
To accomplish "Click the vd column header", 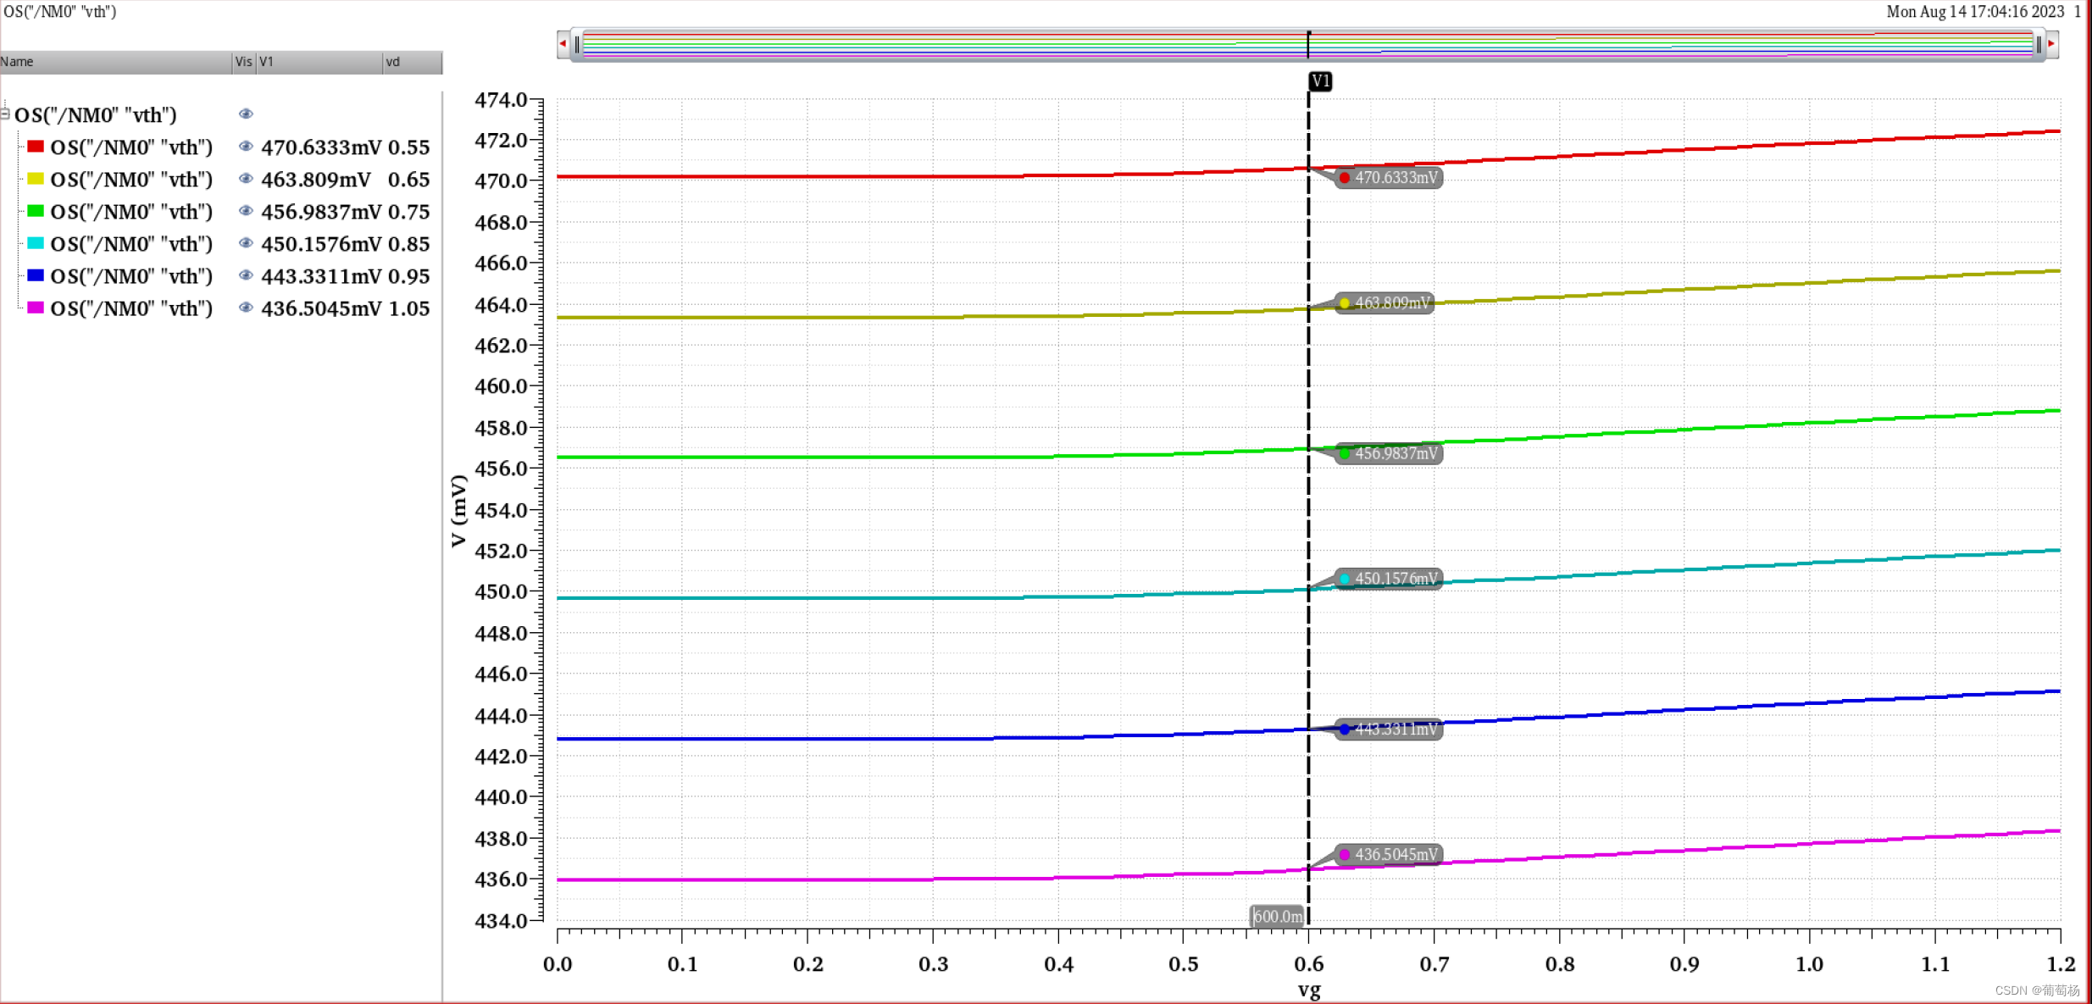I will click(411, 62).
